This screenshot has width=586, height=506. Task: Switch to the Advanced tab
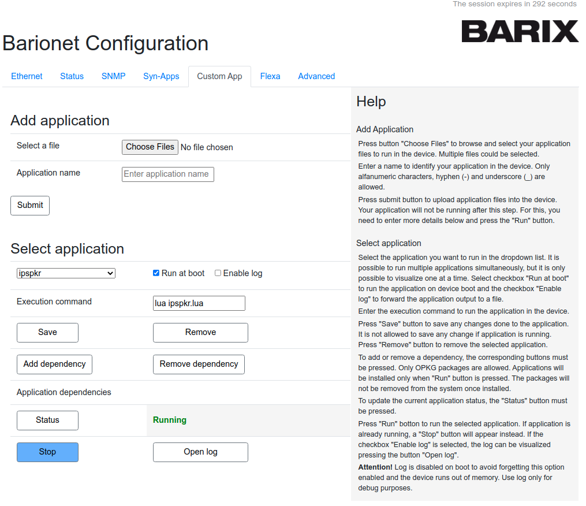316,76
